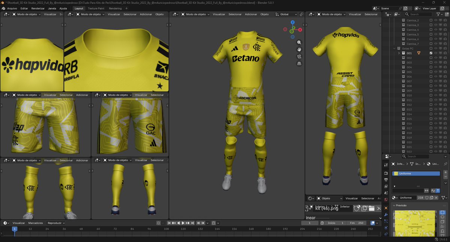Image resolution: width=450 pixels, height=242 pixels.
Task: Click the frame 1 playhead marker
Action: pos(14,229)
